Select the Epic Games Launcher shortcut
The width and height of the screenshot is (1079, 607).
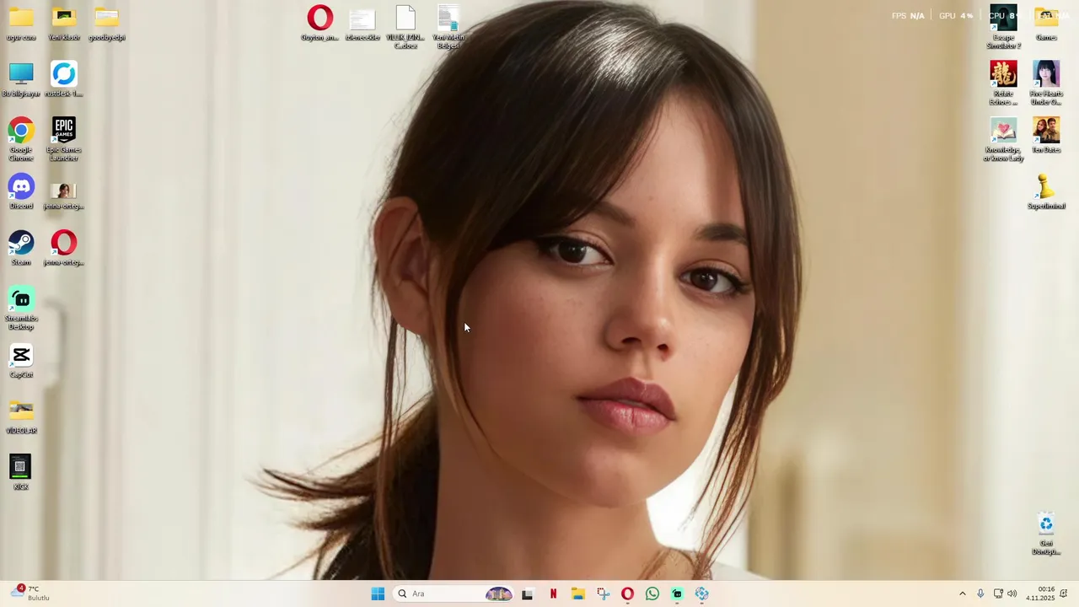click(x=64, y=139)
